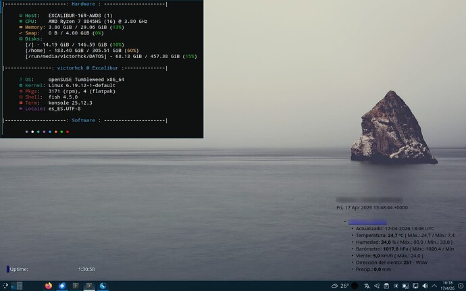466x291 pixels.
Task: Click the CPU AMD Ryzen 7 8845HS line
Action: pos(83,22)
